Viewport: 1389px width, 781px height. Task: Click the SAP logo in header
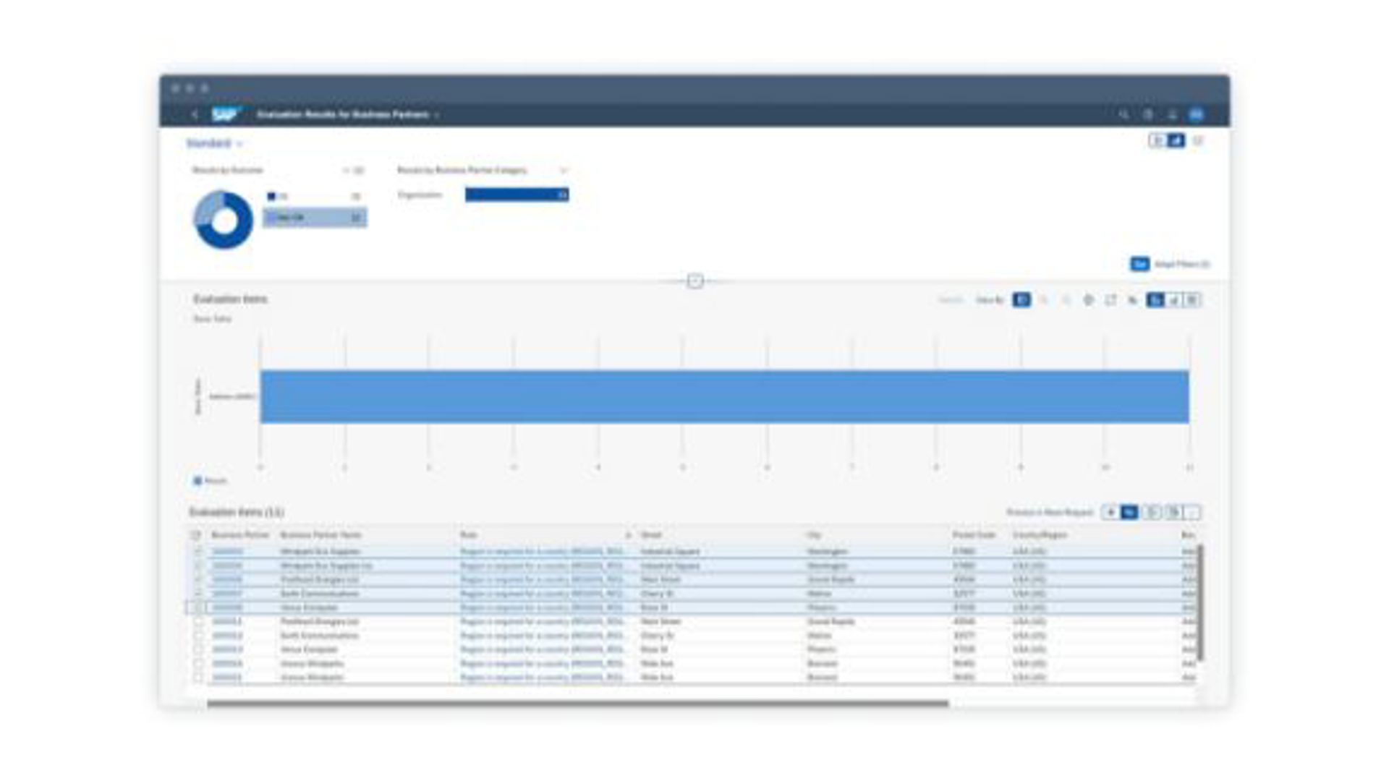(x=225, y=114)
